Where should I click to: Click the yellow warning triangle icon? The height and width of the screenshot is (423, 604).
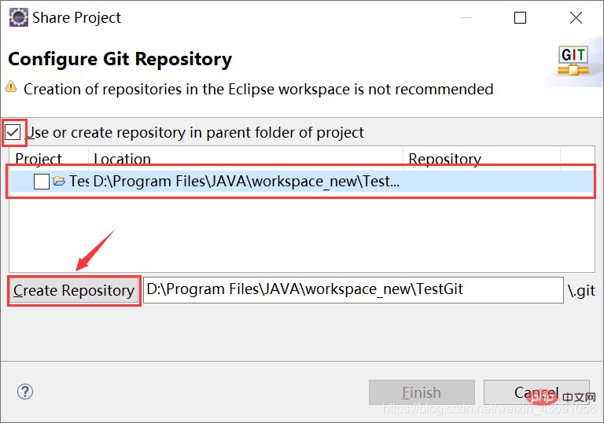click(x=11, y=86)
